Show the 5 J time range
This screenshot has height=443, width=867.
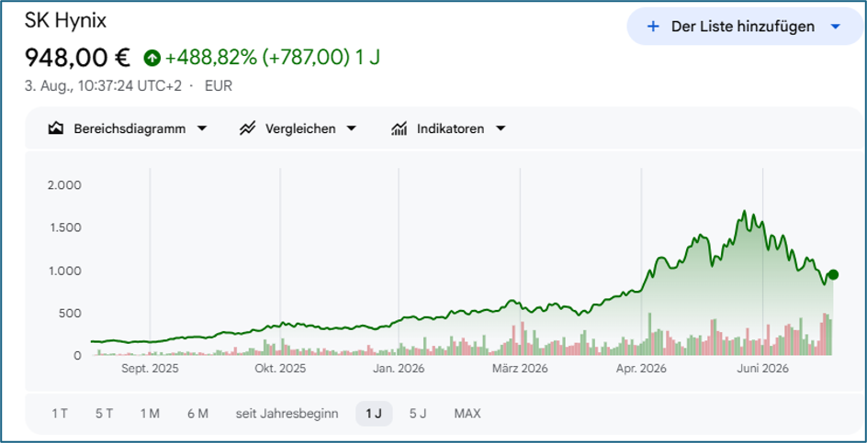click(x=418, y=413)
